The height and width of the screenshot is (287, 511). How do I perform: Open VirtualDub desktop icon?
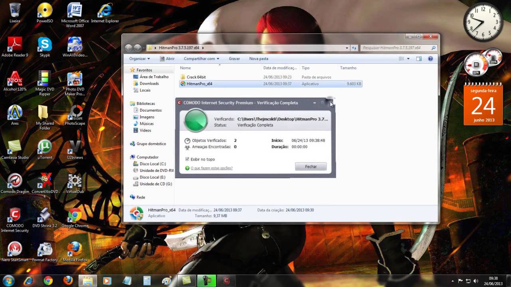tap(75, 183)
